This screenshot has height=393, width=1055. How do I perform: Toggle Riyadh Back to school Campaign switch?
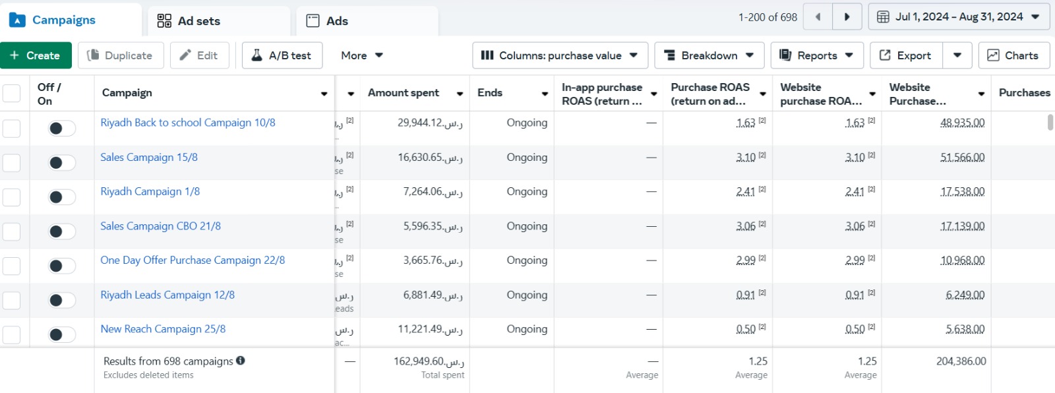[x=62, y=128]
